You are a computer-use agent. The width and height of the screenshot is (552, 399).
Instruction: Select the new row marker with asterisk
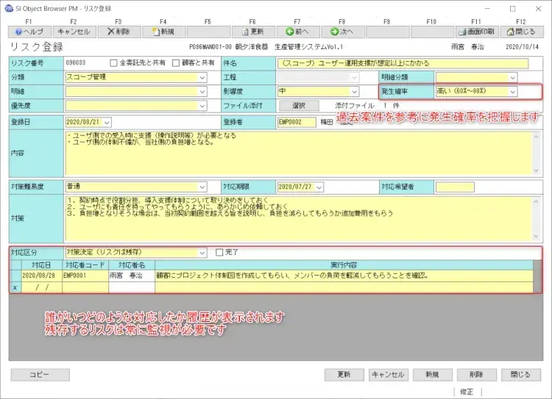point(15,287)
